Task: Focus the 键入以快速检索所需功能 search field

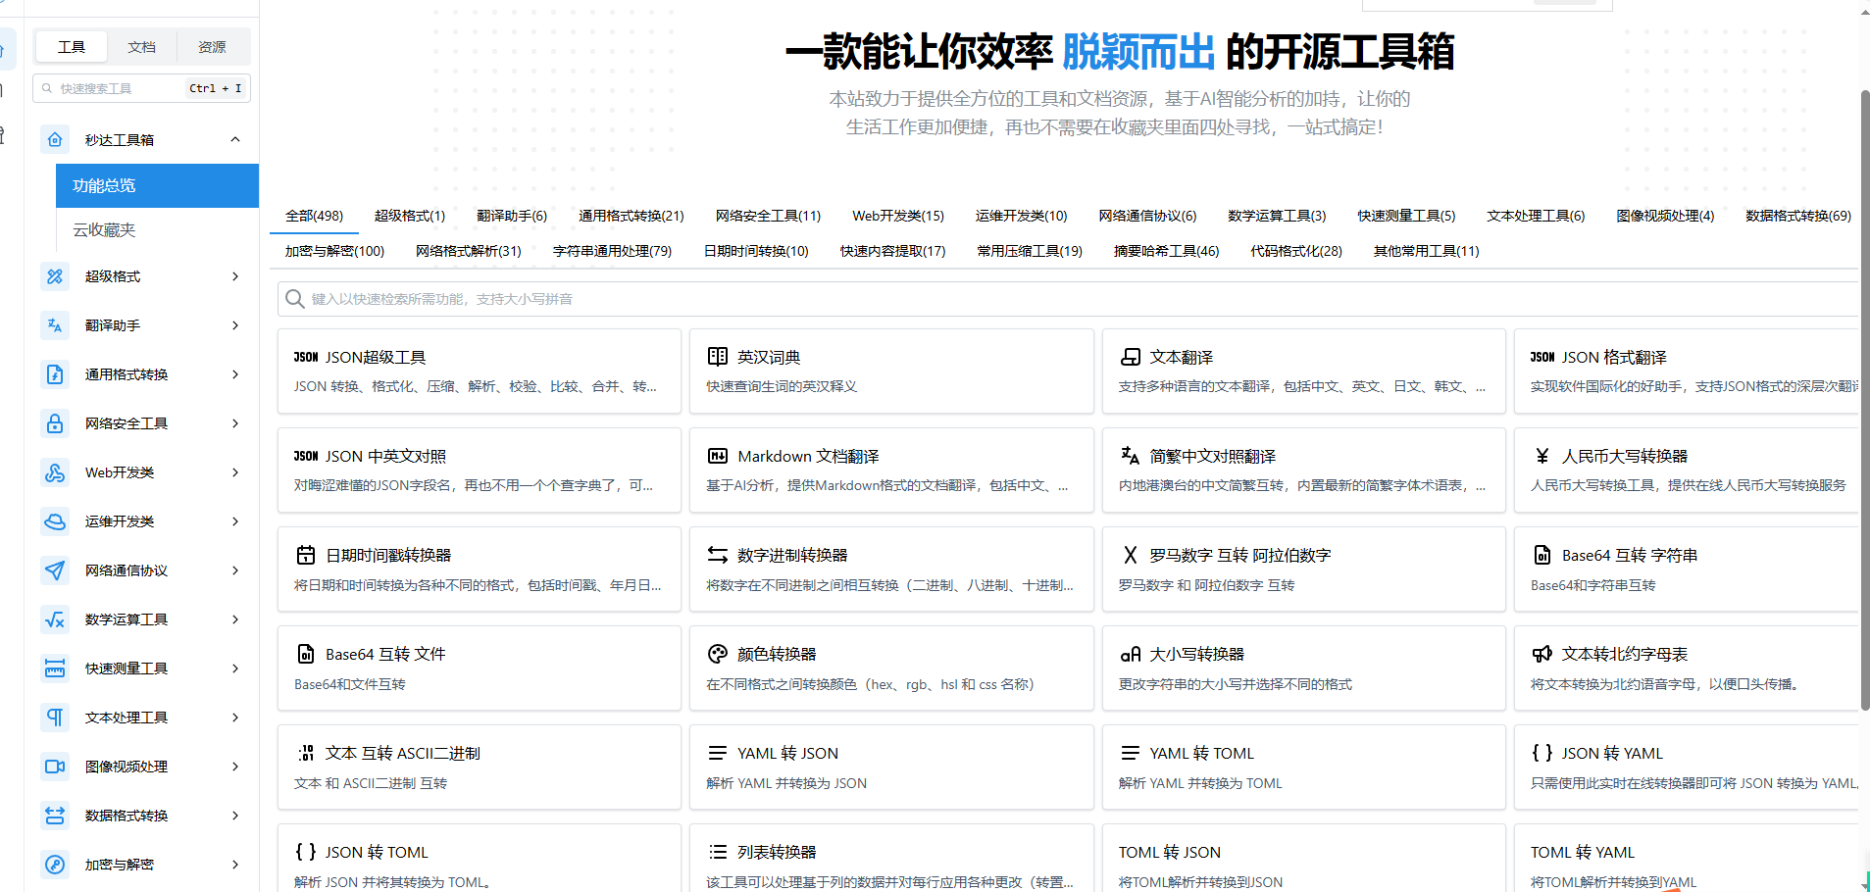Action: pyautogui.click(x=1068, y=299)
